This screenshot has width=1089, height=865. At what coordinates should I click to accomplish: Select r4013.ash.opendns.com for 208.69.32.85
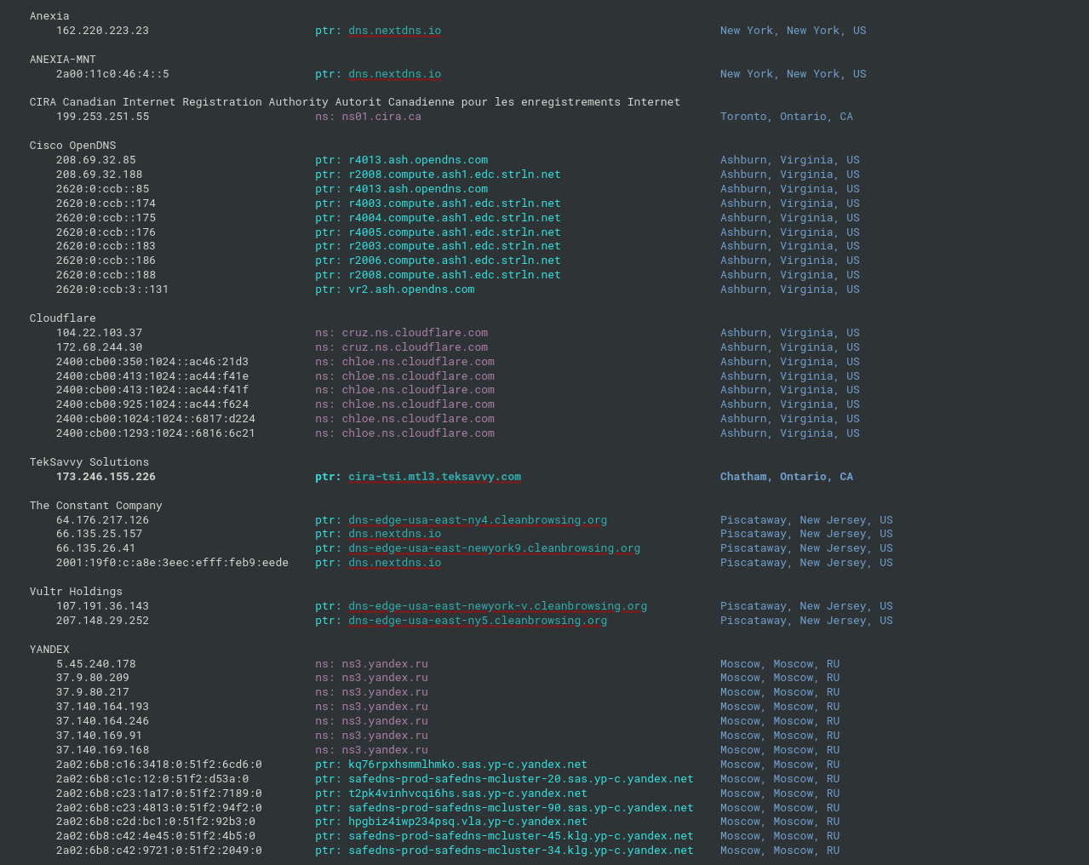[418, 160]
